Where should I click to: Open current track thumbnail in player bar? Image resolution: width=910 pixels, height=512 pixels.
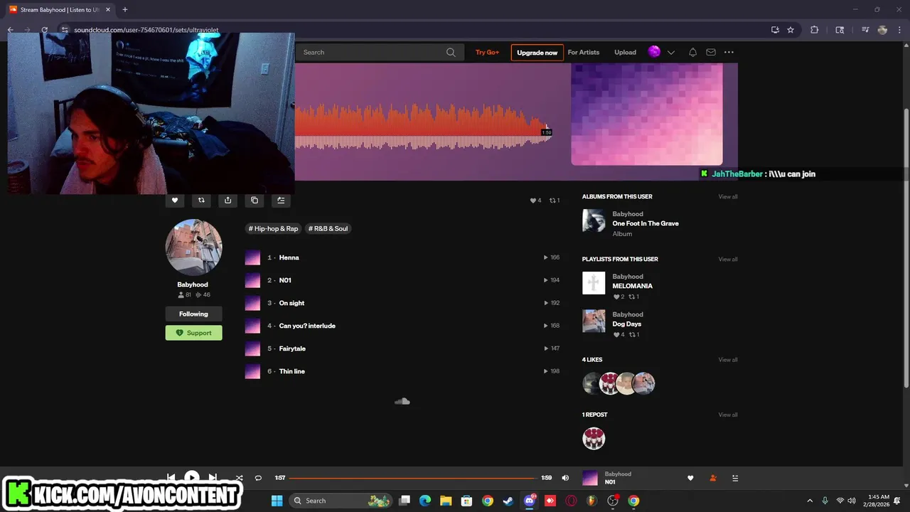(x=590, y=478)
